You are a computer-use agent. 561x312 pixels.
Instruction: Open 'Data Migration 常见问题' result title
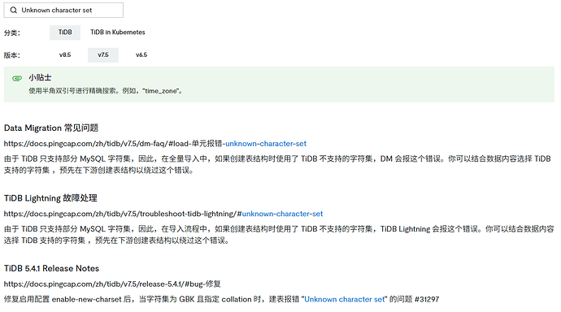(x=51, y=128)
